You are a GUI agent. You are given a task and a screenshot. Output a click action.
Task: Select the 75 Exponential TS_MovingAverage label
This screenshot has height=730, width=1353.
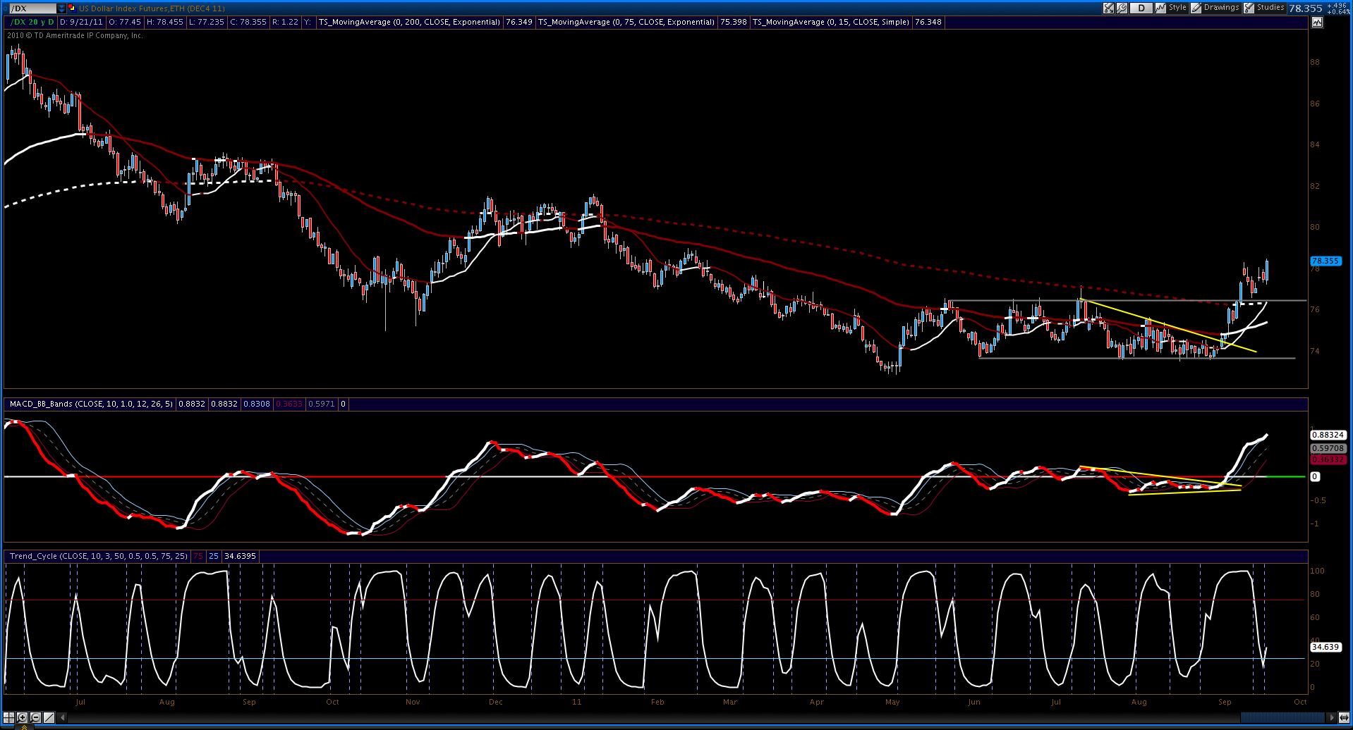pos(626,22)
